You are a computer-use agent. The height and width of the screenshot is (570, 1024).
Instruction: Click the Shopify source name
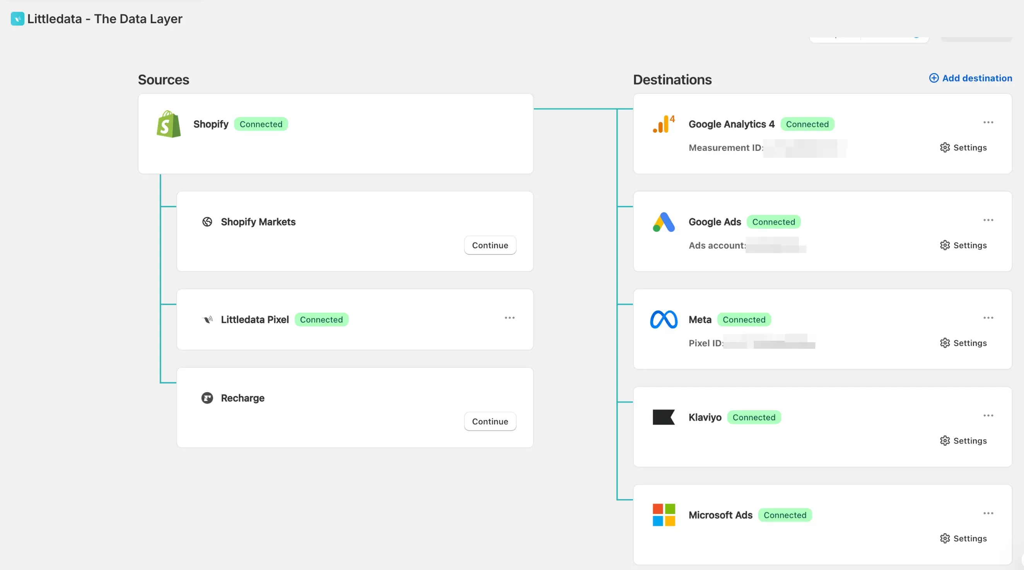(211, 124)
